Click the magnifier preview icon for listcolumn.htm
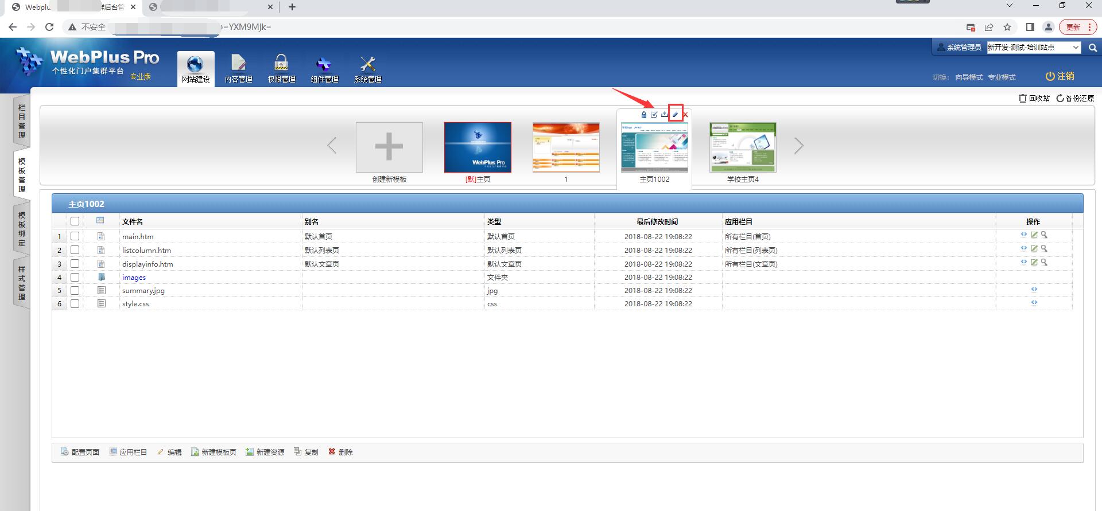 click(1044, 248)
